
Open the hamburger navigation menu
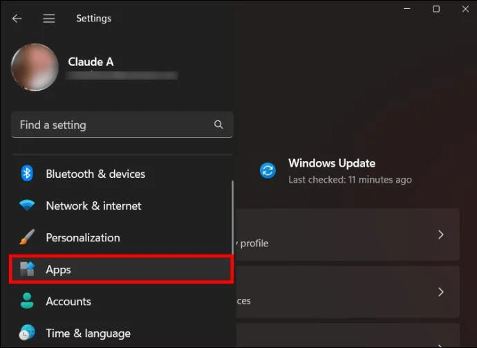(x=48, y=19)
